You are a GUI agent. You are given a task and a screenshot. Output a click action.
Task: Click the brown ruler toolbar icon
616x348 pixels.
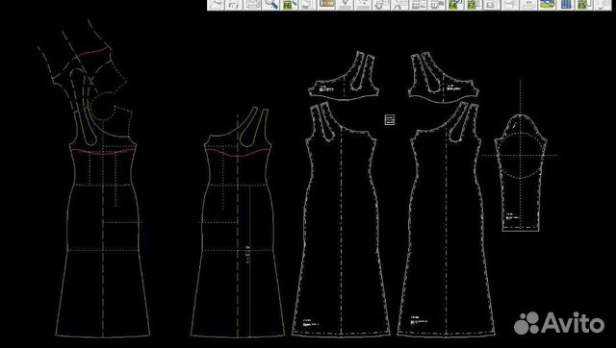(x=326, y=4)
